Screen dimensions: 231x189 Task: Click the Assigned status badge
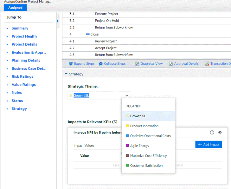coord(15,8)
